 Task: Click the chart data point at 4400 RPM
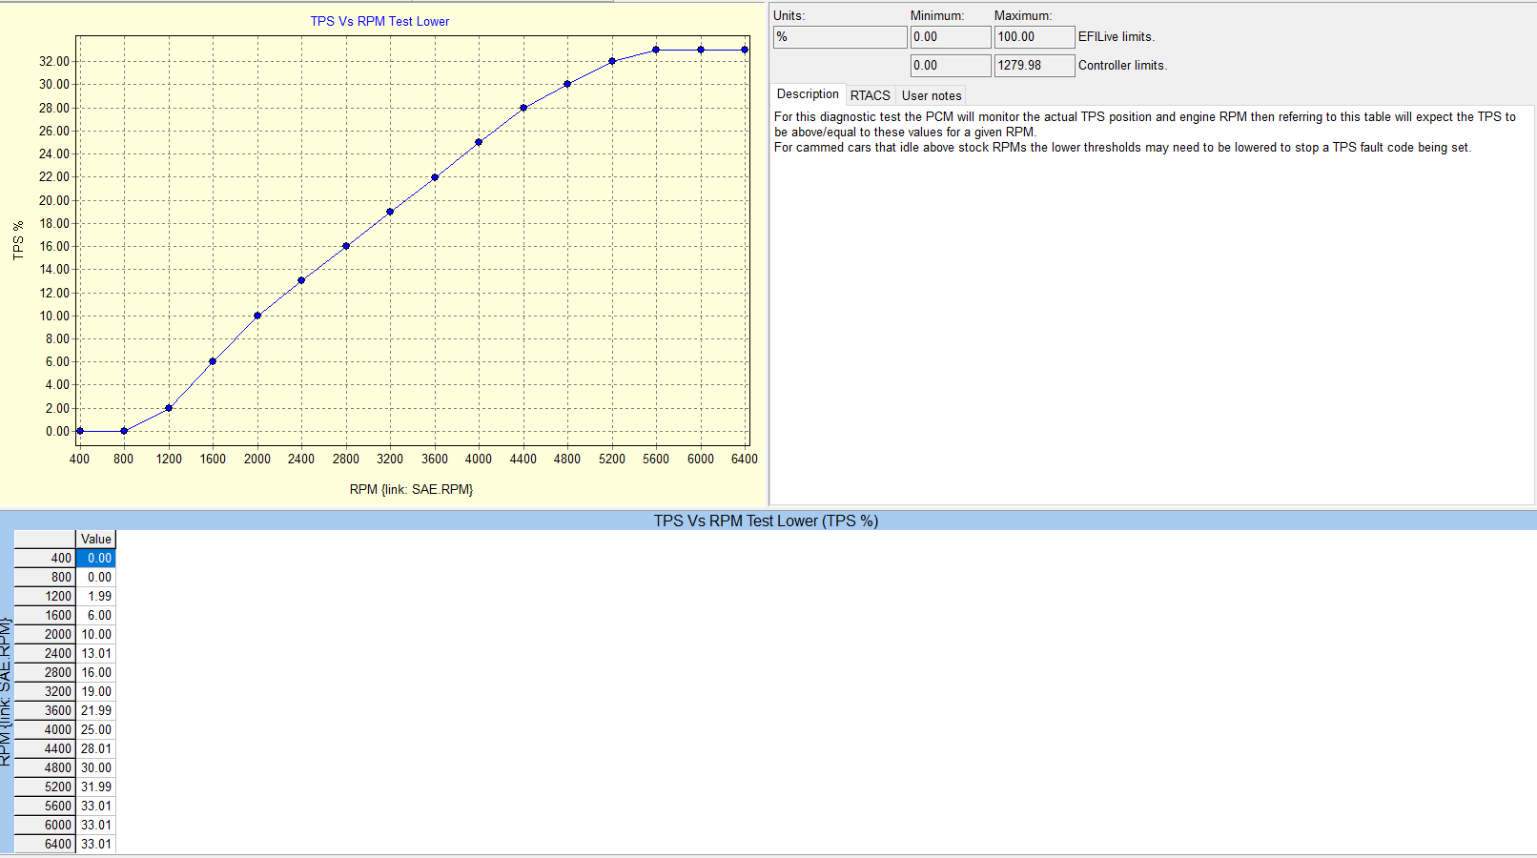(523, 108)
